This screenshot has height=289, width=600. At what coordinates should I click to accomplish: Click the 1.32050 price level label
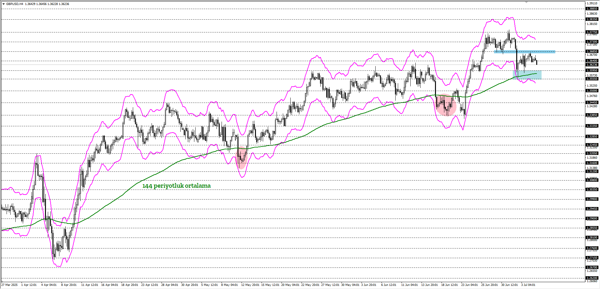pos(592,153)
